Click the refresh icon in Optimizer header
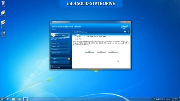The width and height of the screenshot is (180, 101). (x=129, y=32)
